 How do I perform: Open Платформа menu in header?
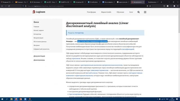91,12
